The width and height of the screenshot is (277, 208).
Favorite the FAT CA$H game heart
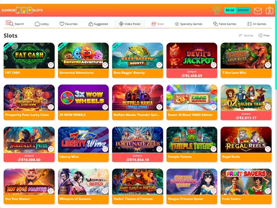point(51,65)
